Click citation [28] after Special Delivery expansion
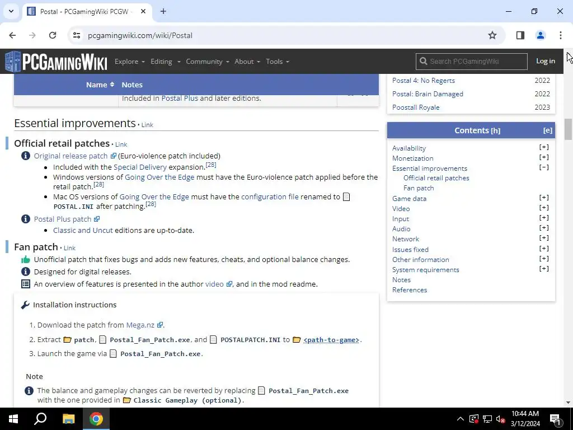Viewport: 573px width, 430px height. 211,165
